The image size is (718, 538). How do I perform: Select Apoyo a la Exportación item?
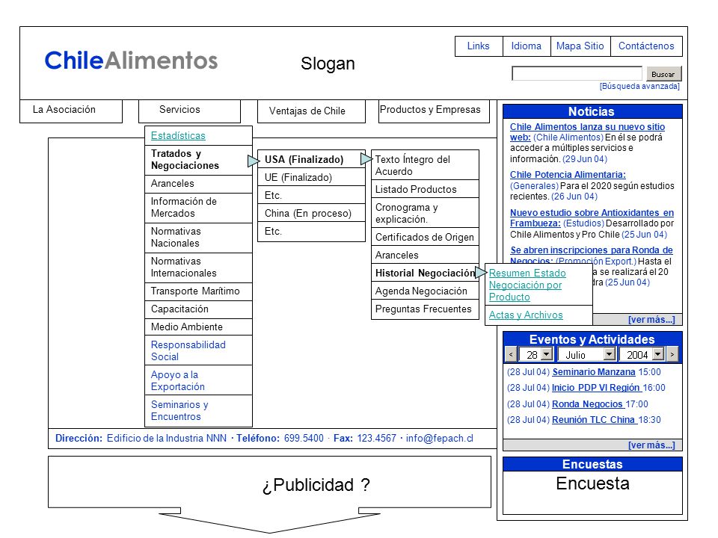coord(198,380)
